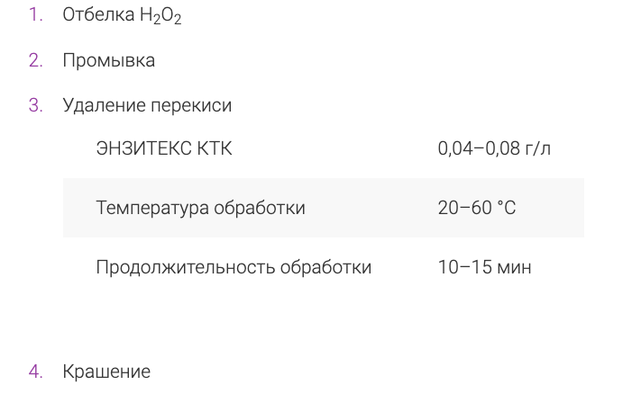Click the '20–60 °C' temperature value
623x394 pixels.
click(477, 208)
